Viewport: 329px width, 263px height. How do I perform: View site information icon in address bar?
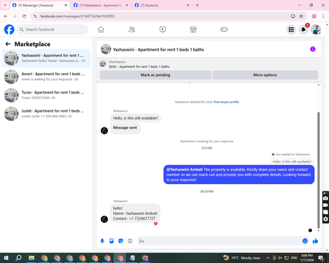pos(35,16)
